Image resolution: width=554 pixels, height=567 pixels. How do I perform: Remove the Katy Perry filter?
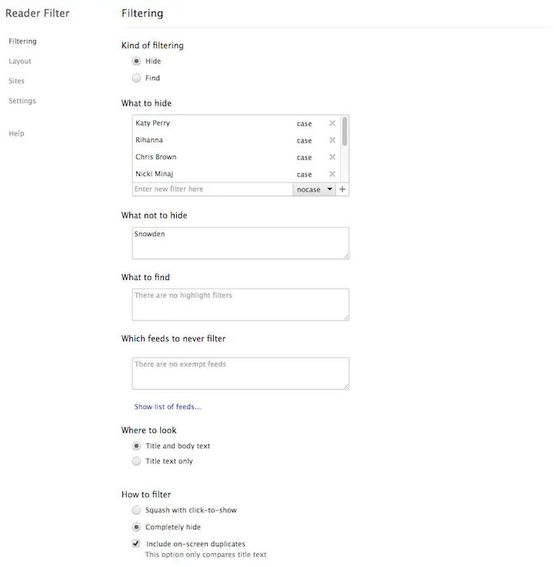click(332, 123)
